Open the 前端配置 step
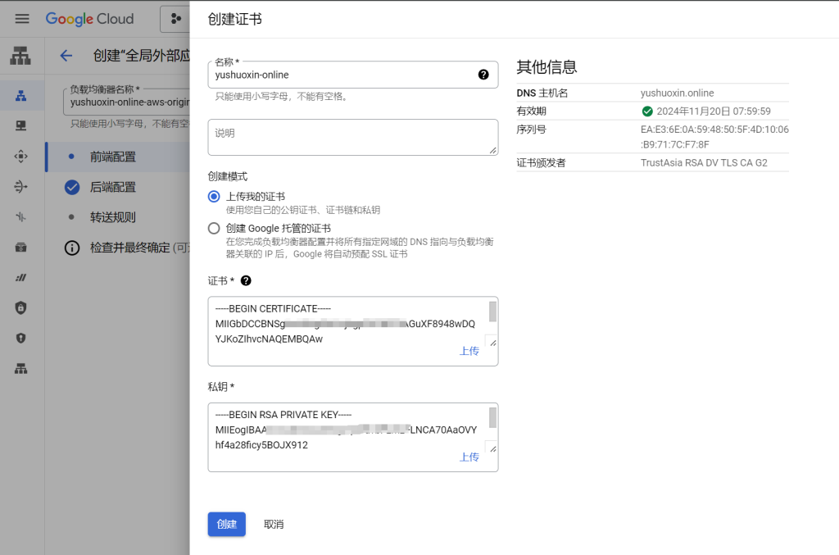The height and width of the screenshot is (555, 839). pos(113,157)
